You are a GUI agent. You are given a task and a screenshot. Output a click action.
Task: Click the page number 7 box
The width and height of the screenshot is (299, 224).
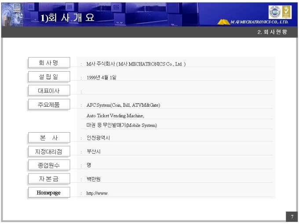(x=292, y=217)
